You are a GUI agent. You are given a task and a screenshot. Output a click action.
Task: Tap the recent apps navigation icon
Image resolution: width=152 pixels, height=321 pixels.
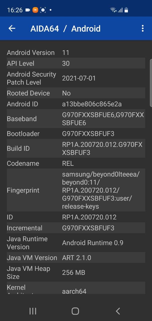(x=33, y=311)
